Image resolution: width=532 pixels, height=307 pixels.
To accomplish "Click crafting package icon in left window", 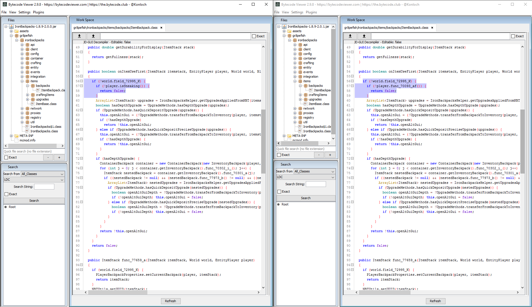I will coord(27,63).
